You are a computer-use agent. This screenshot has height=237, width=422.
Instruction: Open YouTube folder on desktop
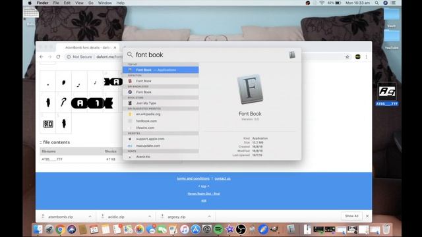[x=392, y=40]
